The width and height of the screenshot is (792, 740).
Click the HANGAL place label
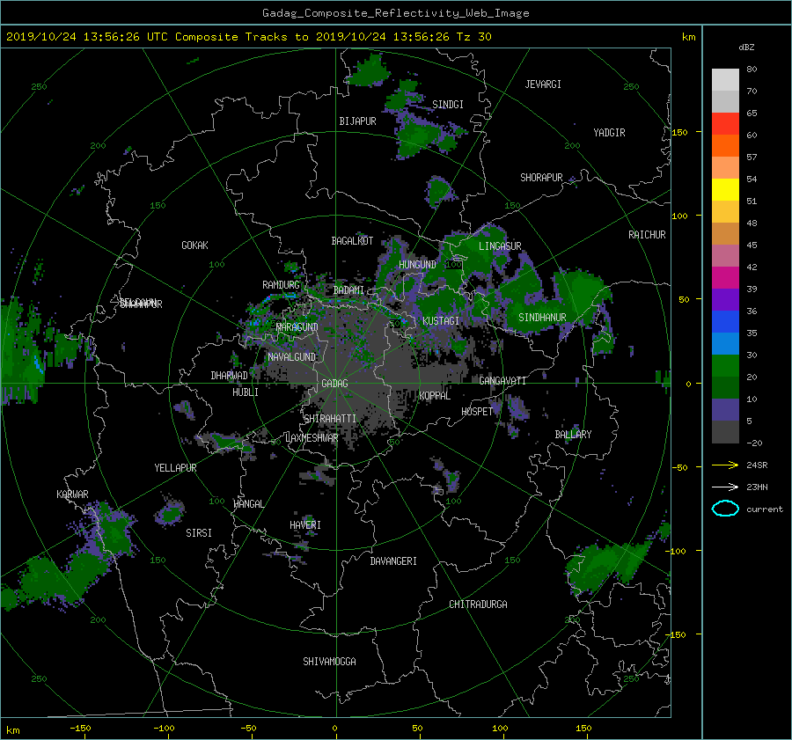click(x=248, y=504)
